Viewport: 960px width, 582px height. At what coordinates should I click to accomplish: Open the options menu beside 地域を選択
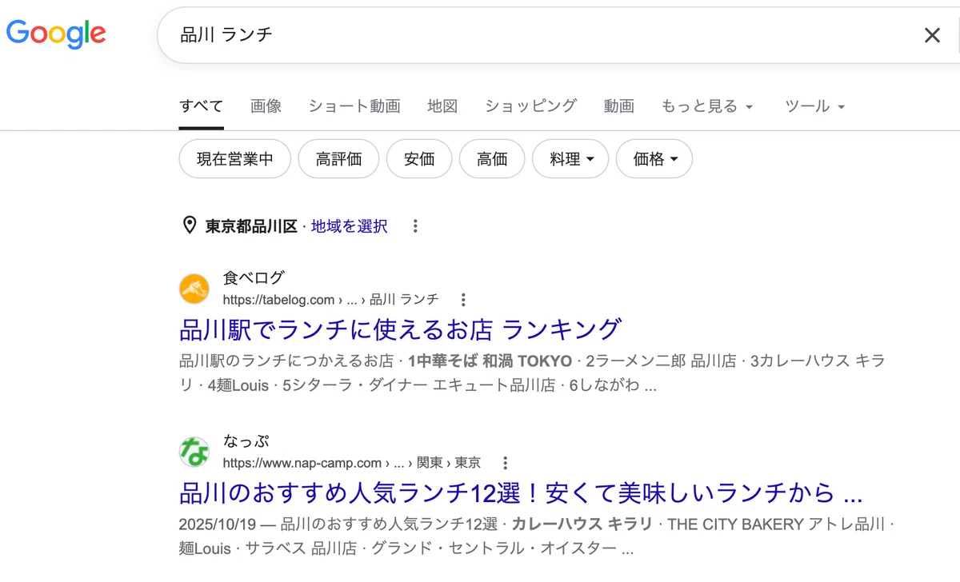[x=415, y=226]
